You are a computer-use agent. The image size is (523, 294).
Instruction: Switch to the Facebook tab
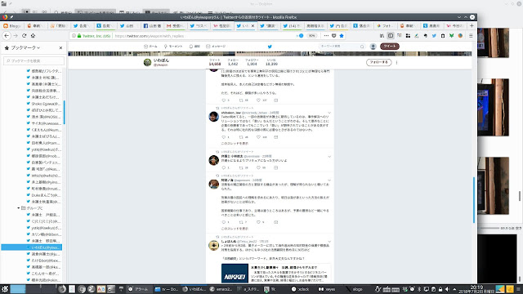coord(152,25)
